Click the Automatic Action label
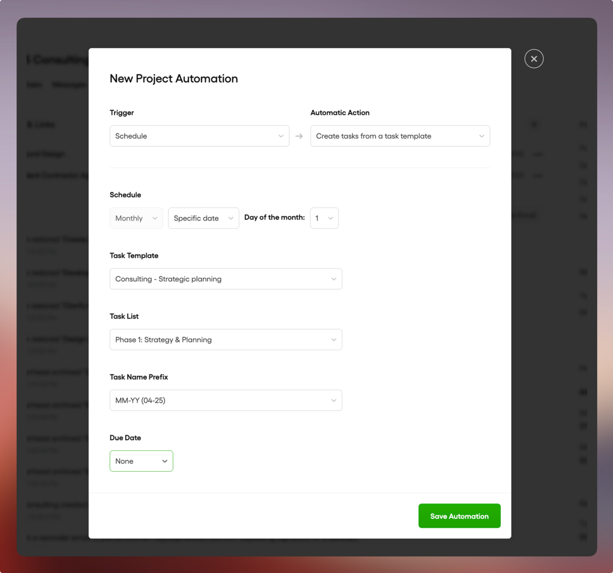This screenshot has width=613, height=573. tap(340, 113)
